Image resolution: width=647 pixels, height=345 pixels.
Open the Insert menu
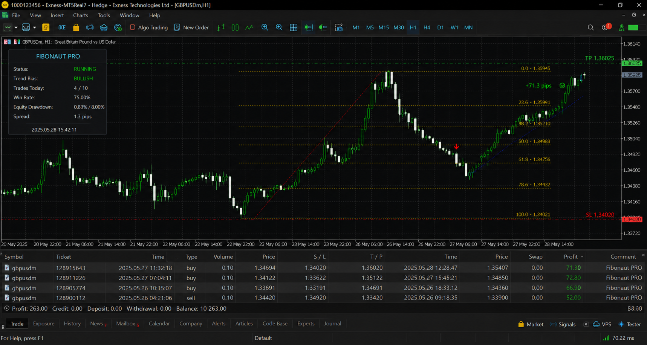(57, 15)
